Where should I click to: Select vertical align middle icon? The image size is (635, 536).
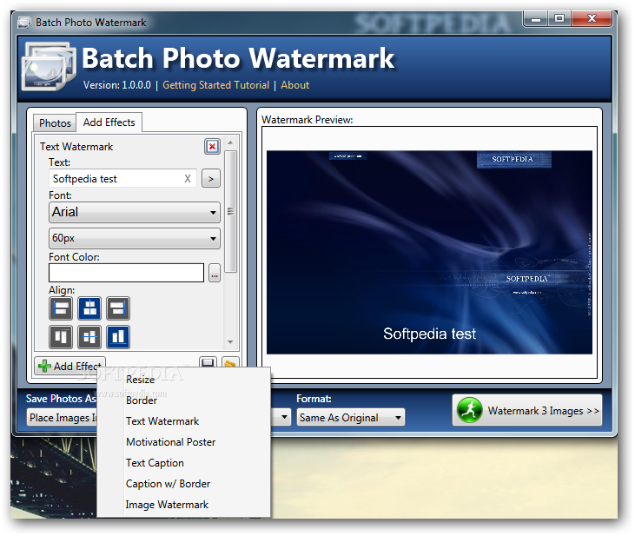pyautogui.click(x=89, y=337)
